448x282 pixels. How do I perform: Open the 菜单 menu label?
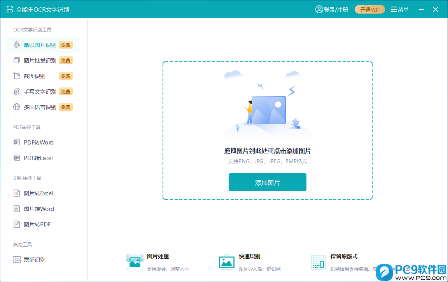[403, 10]
